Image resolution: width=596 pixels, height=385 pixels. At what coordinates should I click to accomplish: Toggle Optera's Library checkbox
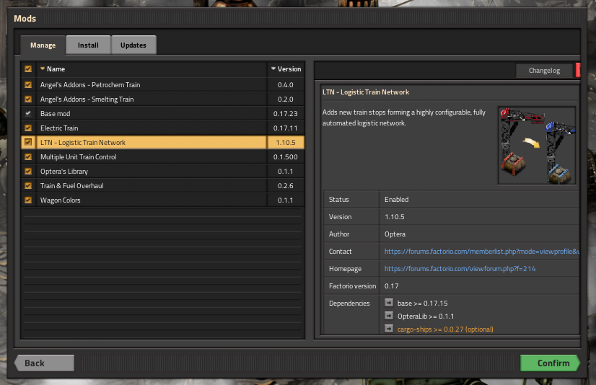tap(28, 172)
